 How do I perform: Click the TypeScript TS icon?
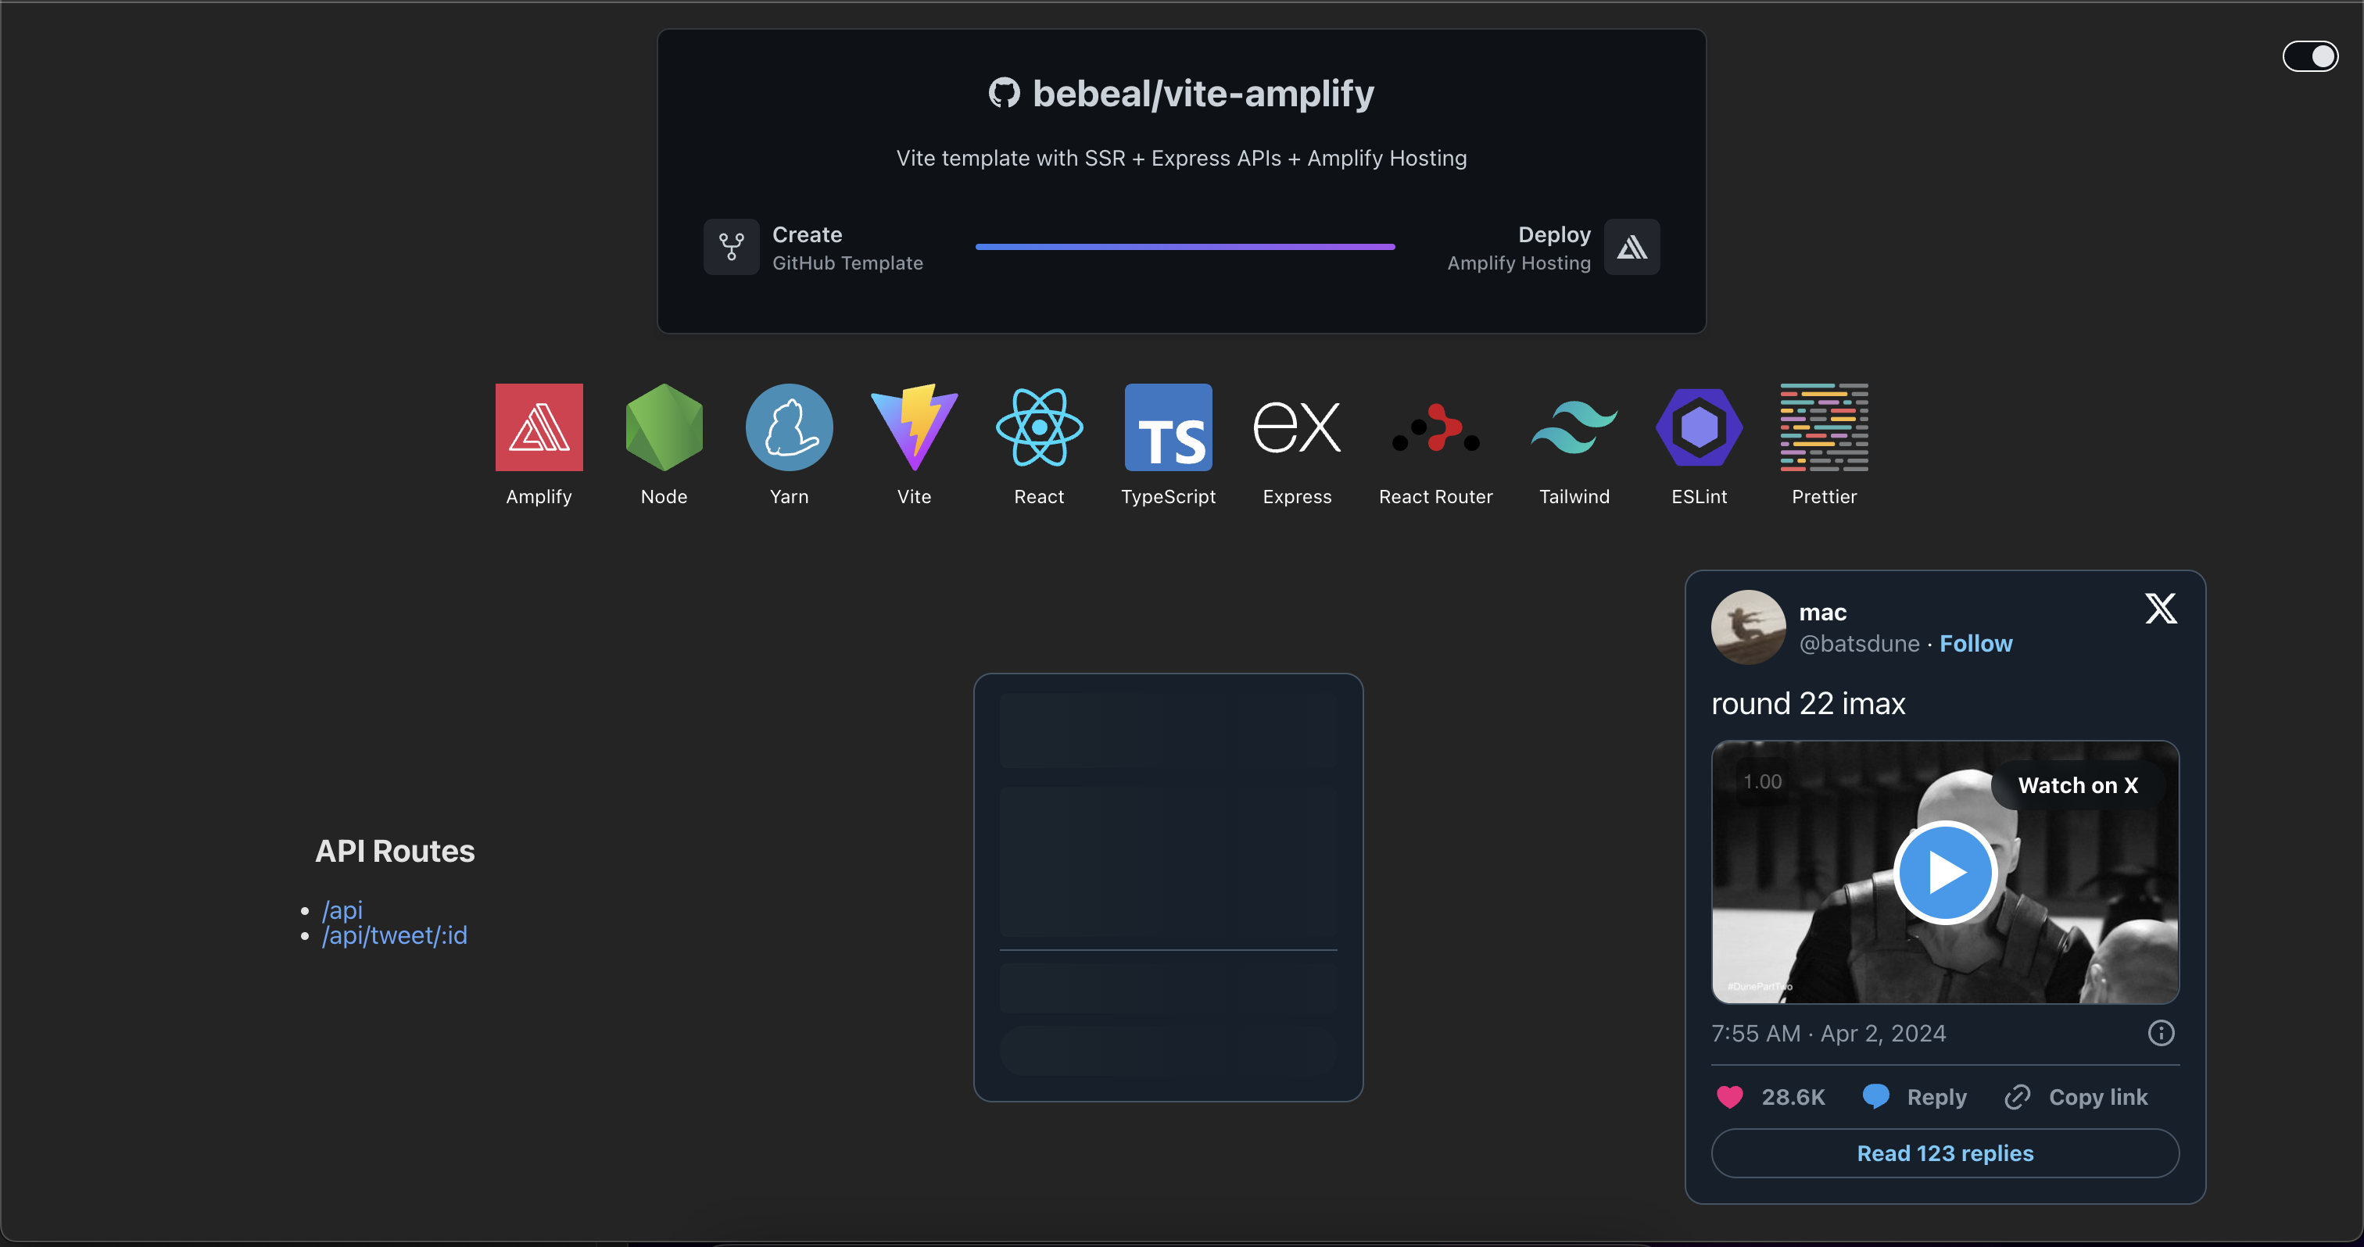(1168, 427)
